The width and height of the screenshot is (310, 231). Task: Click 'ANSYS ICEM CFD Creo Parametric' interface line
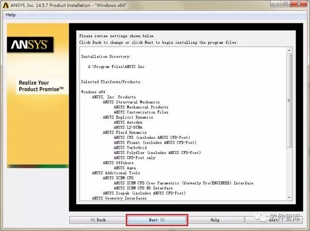coord(183,183)
